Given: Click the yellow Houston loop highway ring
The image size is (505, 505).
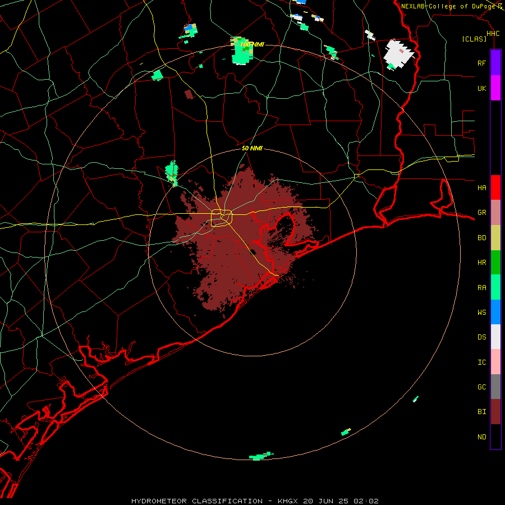Looking at the screenshot, I should (x=222, y=218).
